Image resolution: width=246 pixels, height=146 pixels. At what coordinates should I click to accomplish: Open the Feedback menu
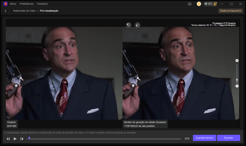tap(42, 4)
